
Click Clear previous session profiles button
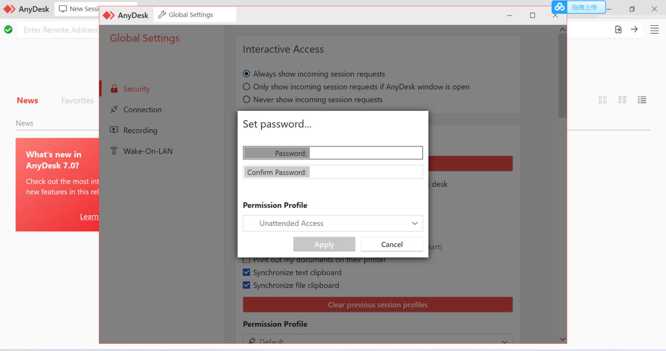(378, 305)
